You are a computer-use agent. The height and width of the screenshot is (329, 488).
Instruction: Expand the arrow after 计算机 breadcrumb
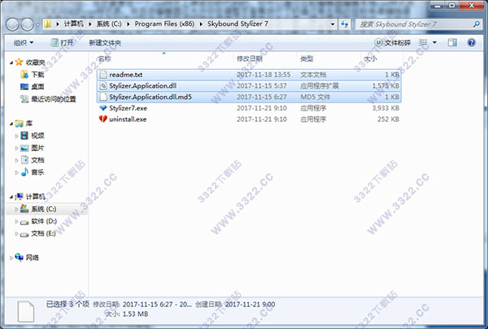(90, 24)
